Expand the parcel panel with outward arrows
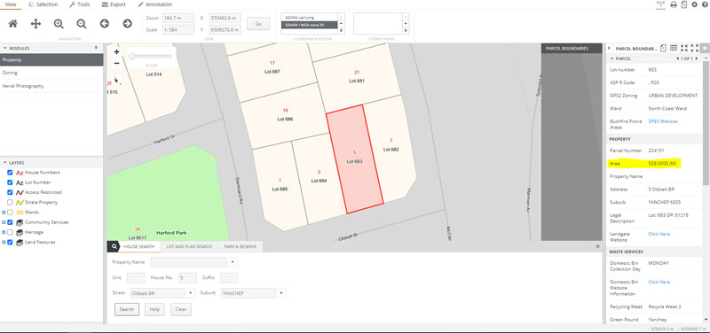710x333 pixels. pos(694,48)
